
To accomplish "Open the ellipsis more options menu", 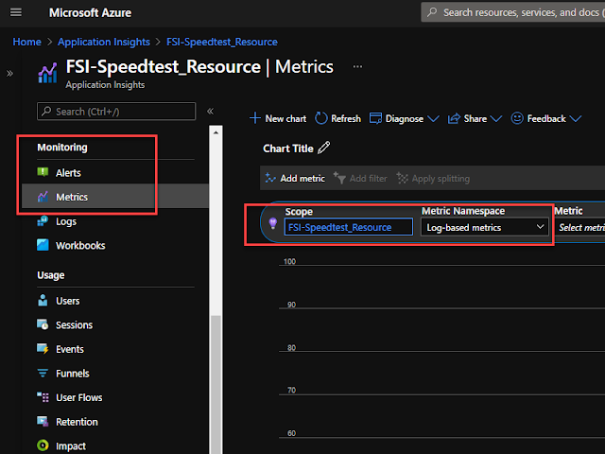I will [x=357, y=67].
